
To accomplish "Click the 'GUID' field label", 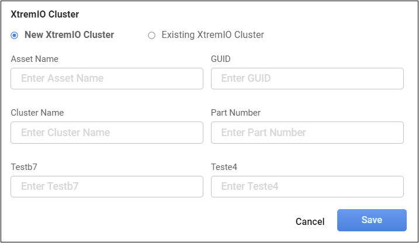I will tap(221, 59).
